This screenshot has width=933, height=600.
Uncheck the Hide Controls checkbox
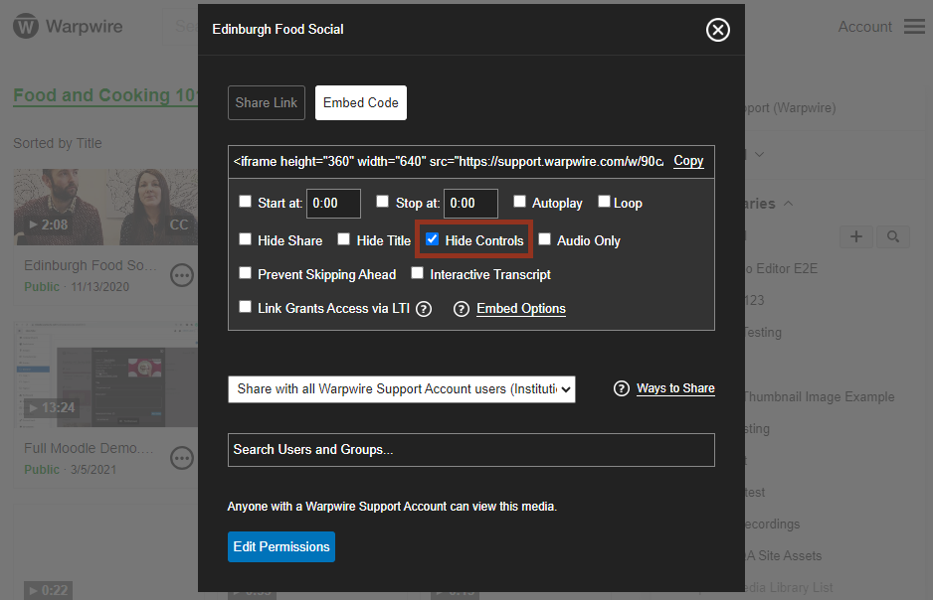tap(432, 238)
